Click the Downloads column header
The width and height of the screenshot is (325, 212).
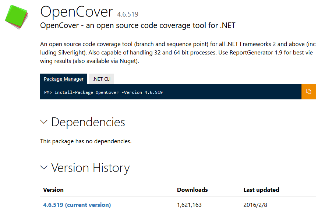click(x=192, y=190)
